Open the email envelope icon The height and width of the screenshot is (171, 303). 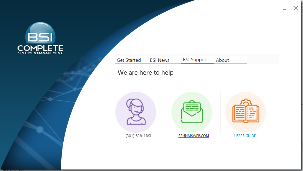(192, 112)
